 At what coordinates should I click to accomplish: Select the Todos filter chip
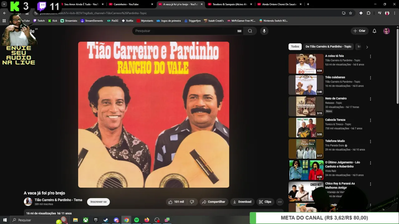click(x=295, y=47)
